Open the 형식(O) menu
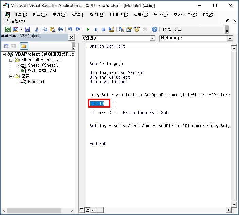 point(97,15)
